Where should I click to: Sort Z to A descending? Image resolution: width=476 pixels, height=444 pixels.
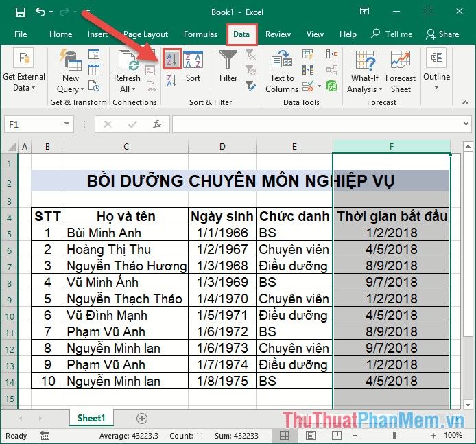tap(172, 81)
